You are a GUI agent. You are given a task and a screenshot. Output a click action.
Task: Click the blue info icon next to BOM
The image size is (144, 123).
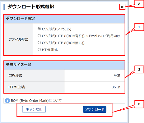pos(7,101)
